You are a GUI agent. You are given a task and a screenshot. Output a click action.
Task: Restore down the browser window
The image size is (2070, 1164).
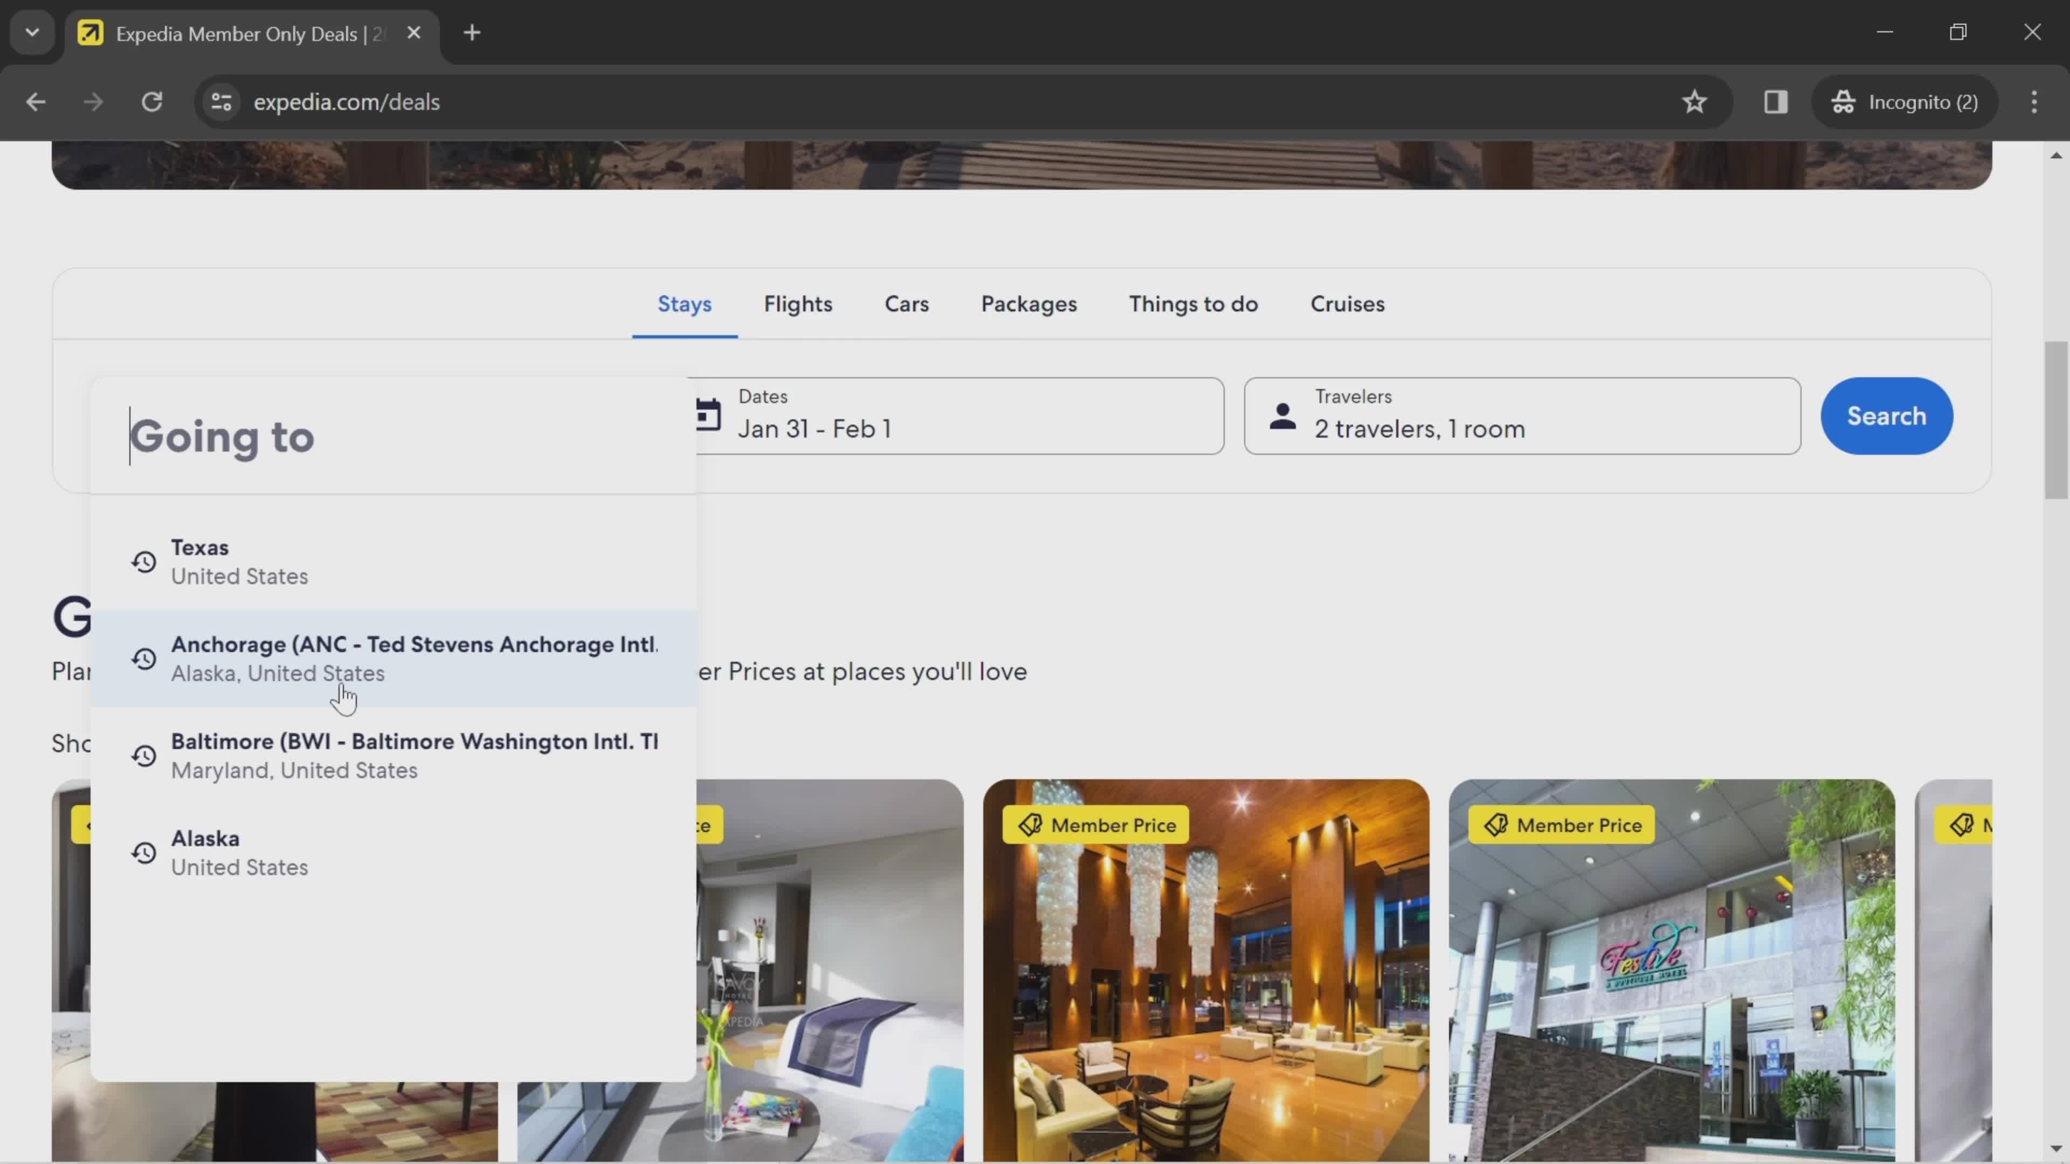(1958, 32)
